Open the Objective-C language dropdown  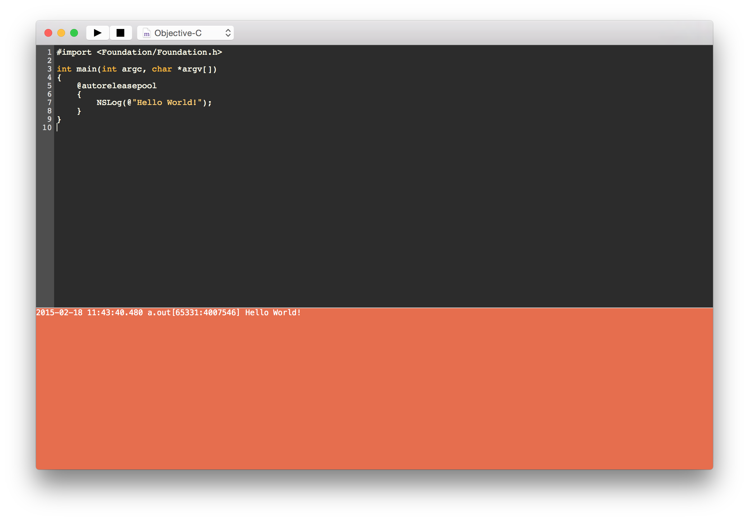click(x=178, y=33)
